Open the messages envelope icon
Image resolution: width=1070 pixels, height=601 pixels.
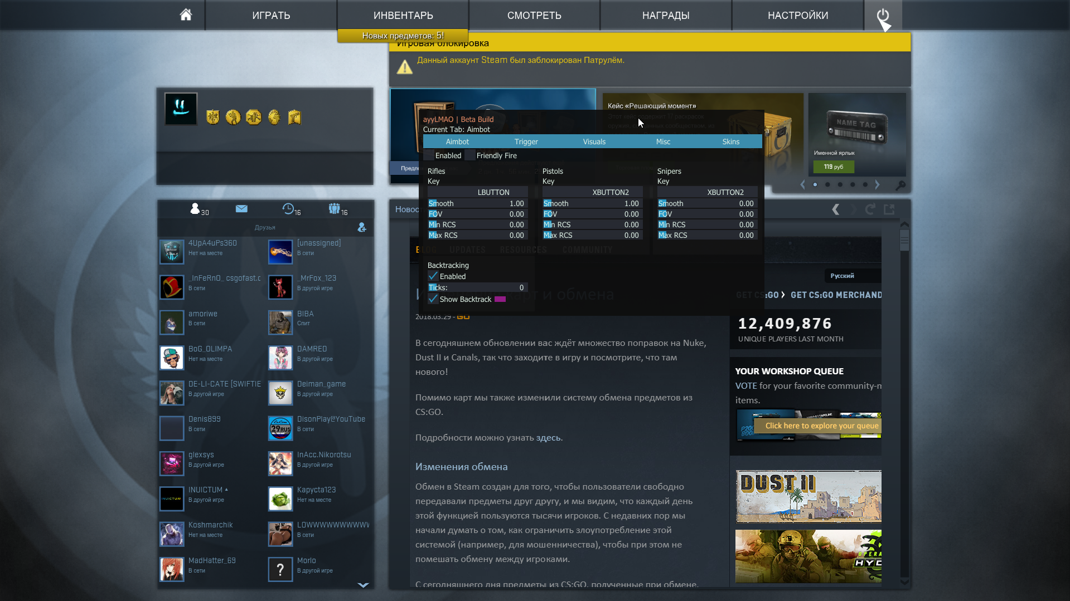tap(241, 209)
